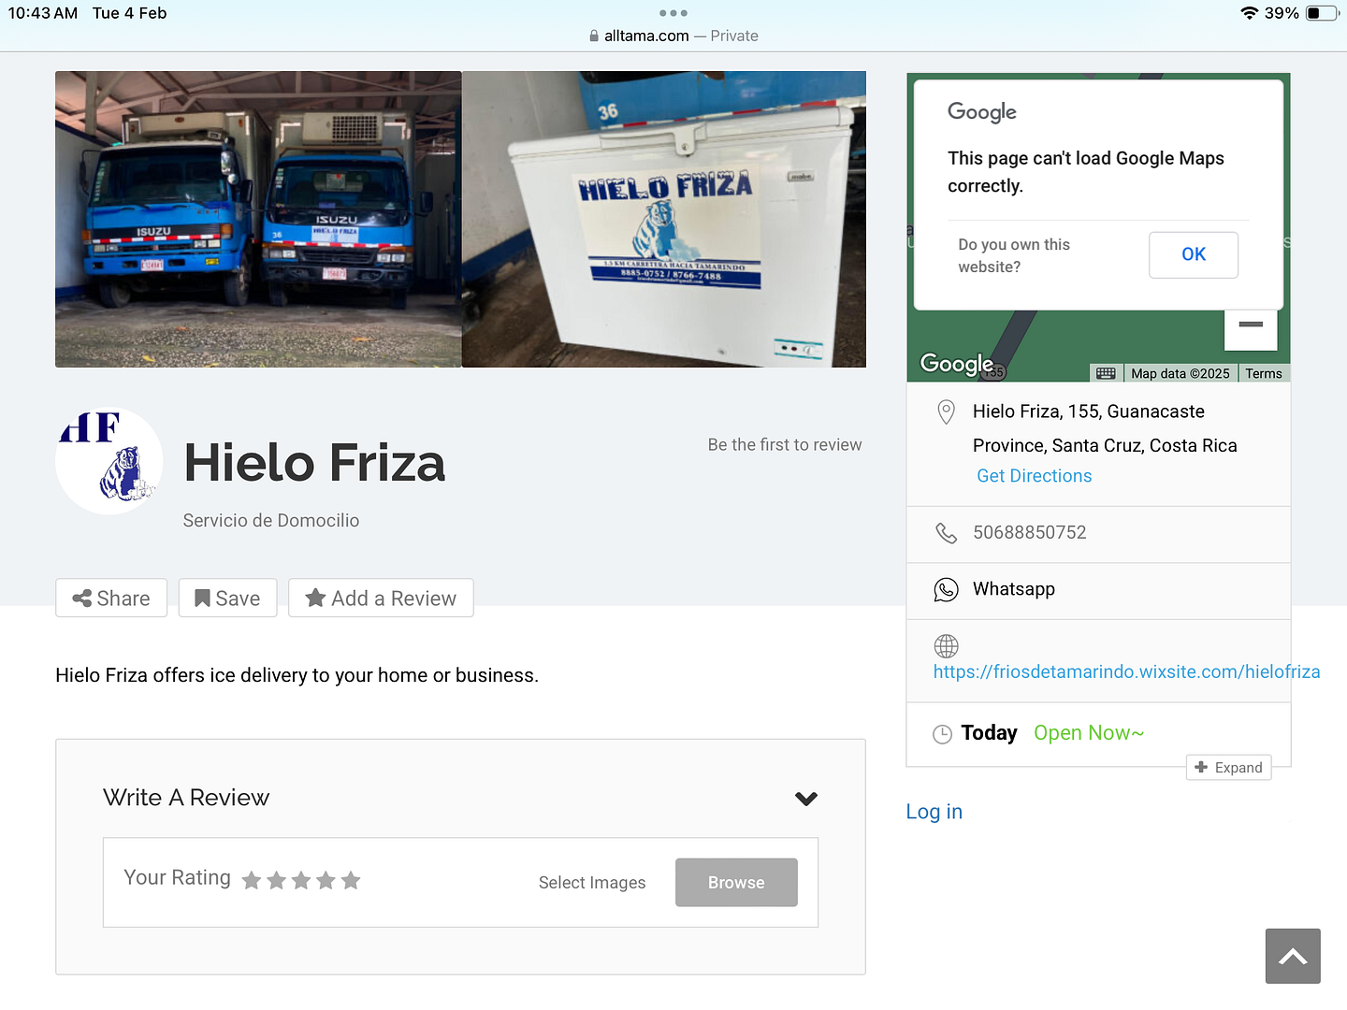
Task: Select the 'Servicio de Domocilio' category text
Action: 271,521
